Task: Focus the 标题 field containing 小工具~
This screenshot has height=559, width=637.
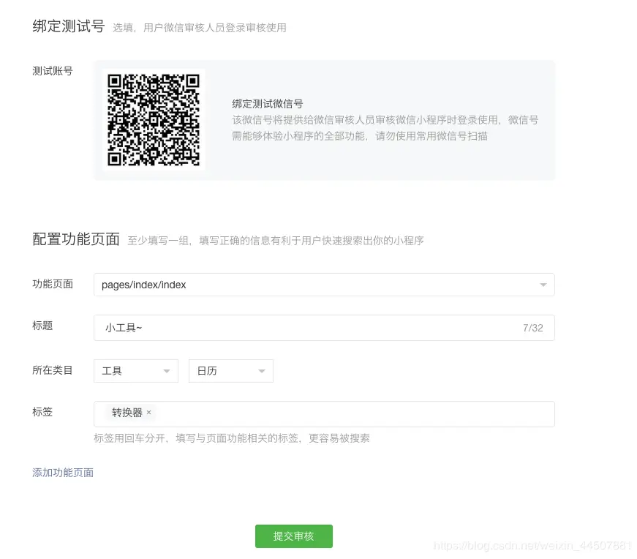Action: [x=293, y=328]
